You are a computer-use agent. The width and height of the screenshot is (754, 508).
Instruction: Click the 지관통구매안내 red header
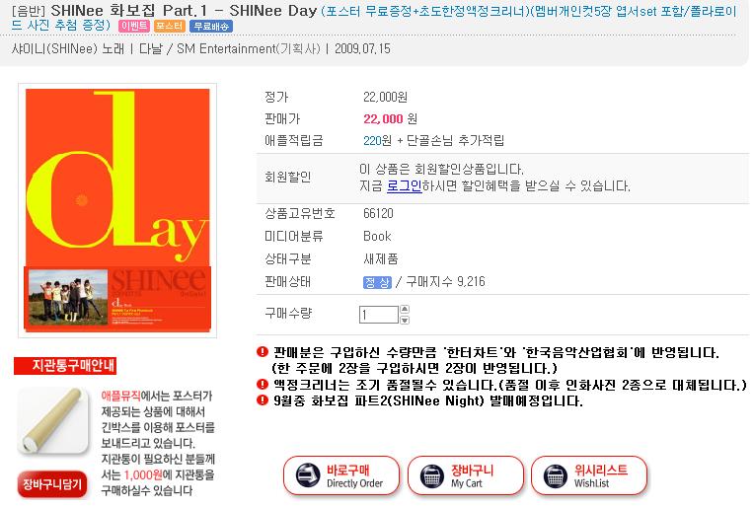pos(65,366)
